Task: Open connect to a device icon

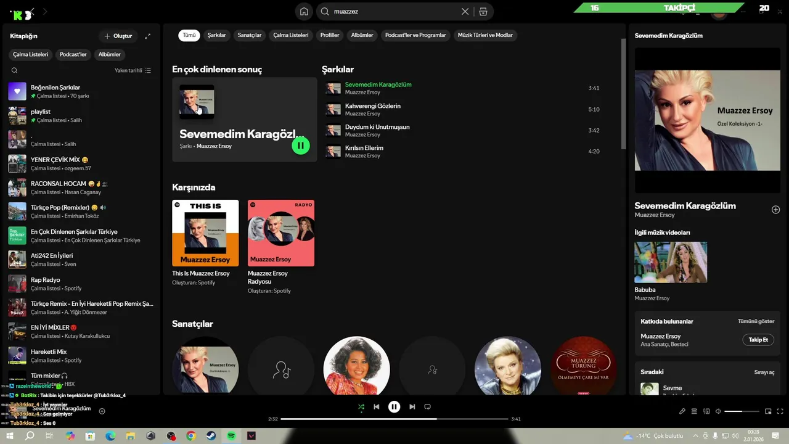Action: [x=706, y=411]
